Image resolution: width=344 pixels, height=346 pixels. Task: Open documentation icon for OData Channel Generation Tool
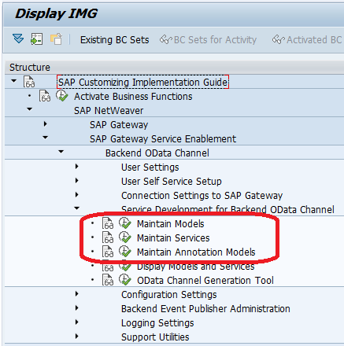[108, 280]
